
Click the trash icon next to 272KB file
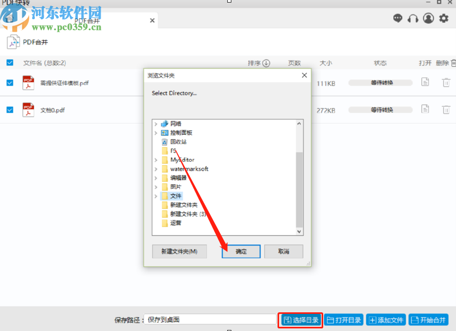(x=446, y=109)
